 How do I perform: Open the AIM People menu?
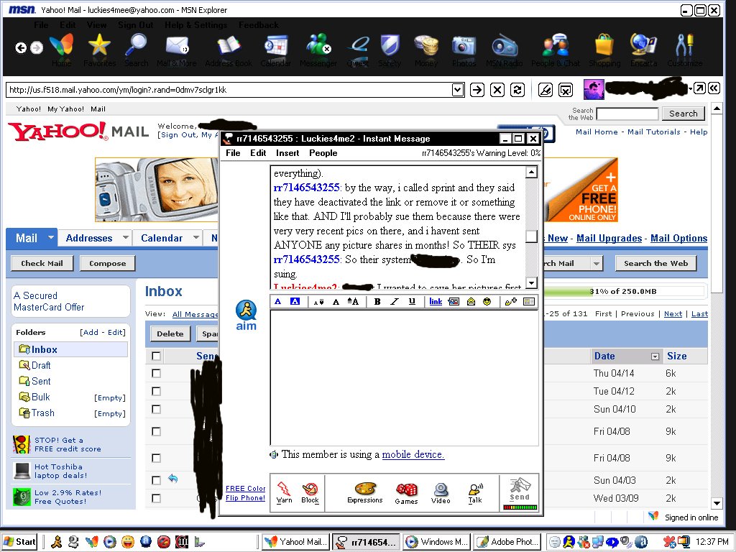pos(323,152)
